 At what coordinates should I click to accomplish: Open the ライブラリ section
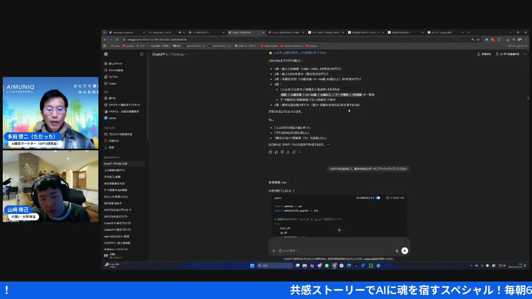(x=112, y=77)
